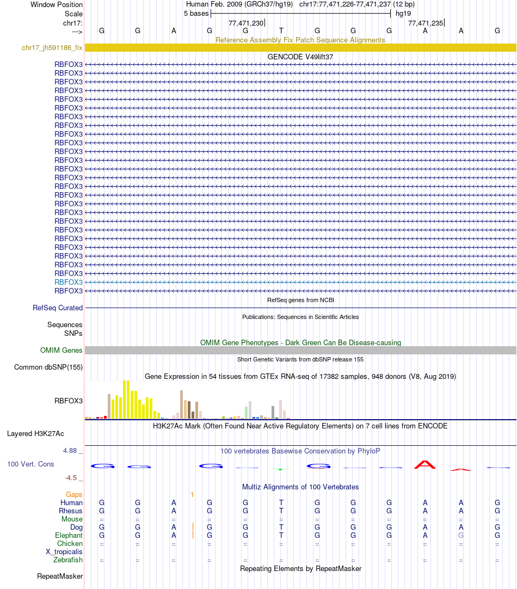
Task: Click the Human alignment row label
Action: point(71,502)
